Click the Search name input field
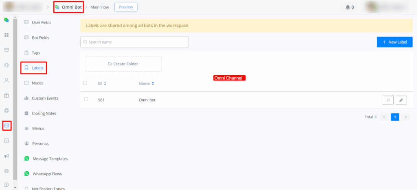 click(134, 42)
